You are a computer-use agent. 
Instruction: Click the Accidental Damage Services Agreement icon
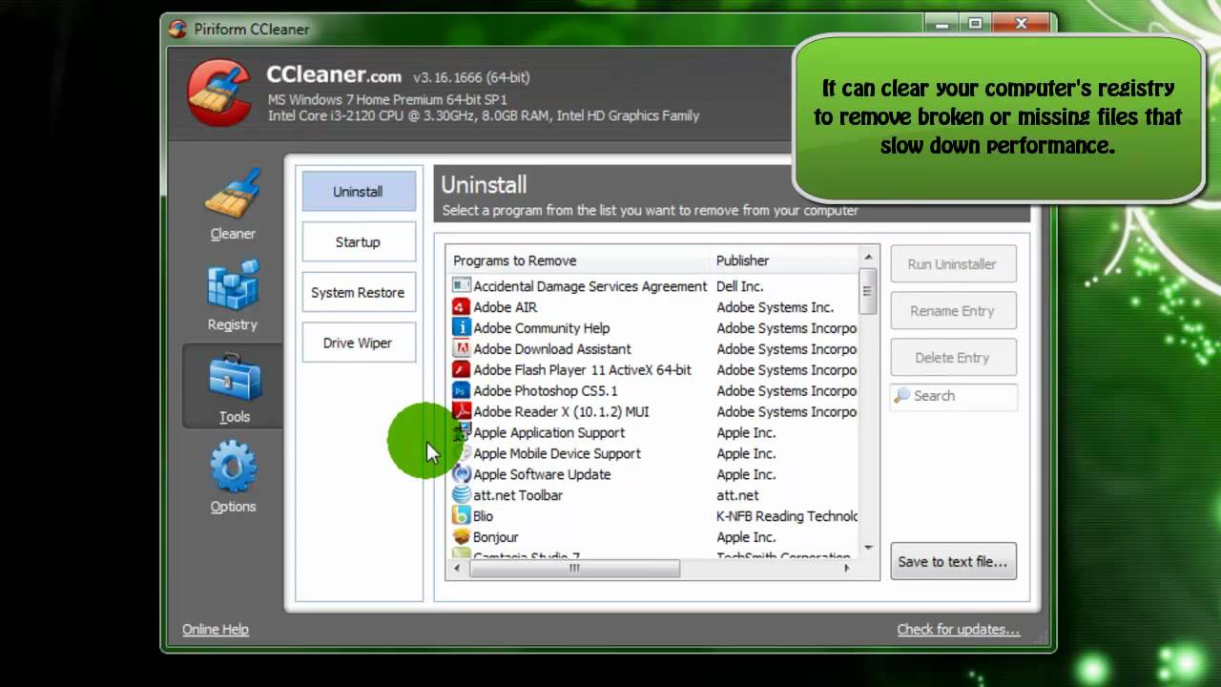coord(462,285)
